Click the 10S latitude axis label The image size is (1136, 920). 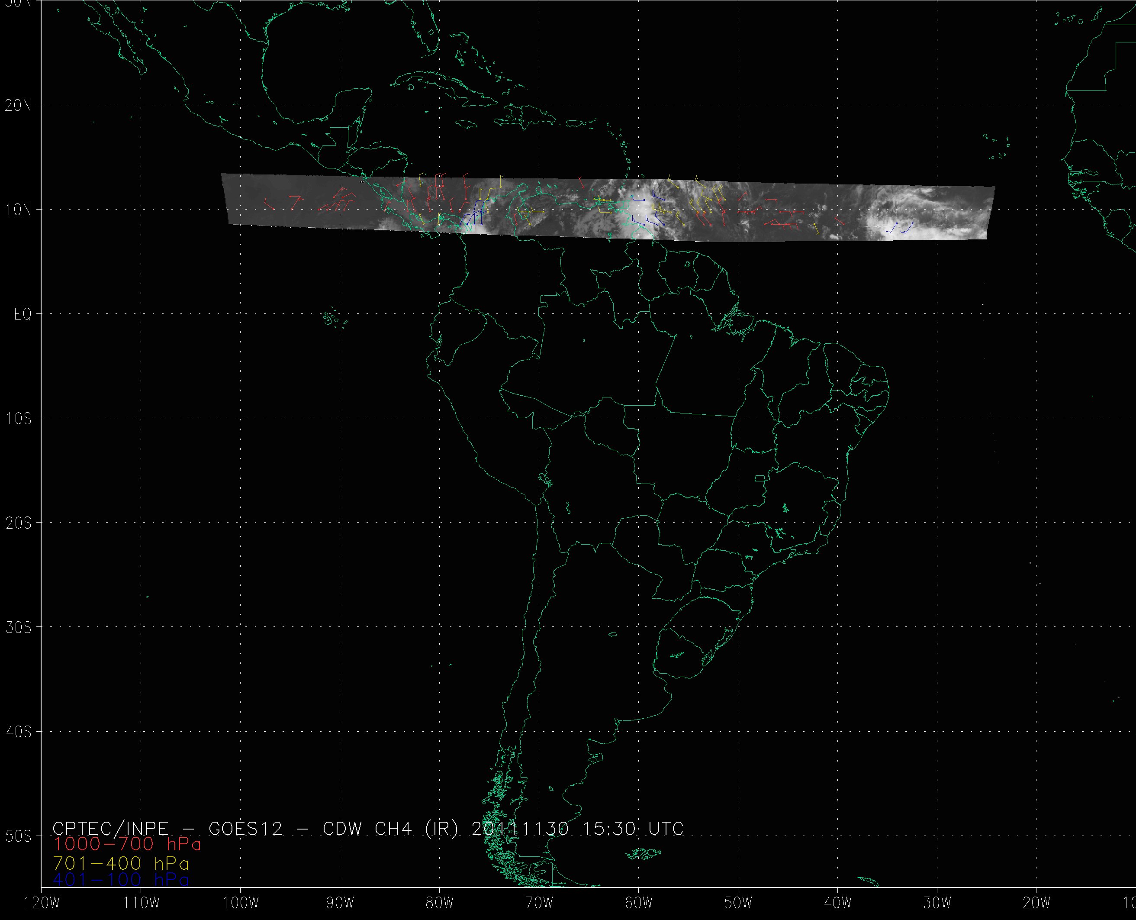[x=19, y=419]
